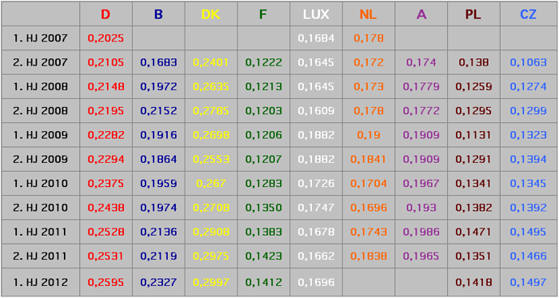Image resolution: width=559 pixels, height=298 pixels.
Task: Click the LUX column header
Action: tap(316, 14)
